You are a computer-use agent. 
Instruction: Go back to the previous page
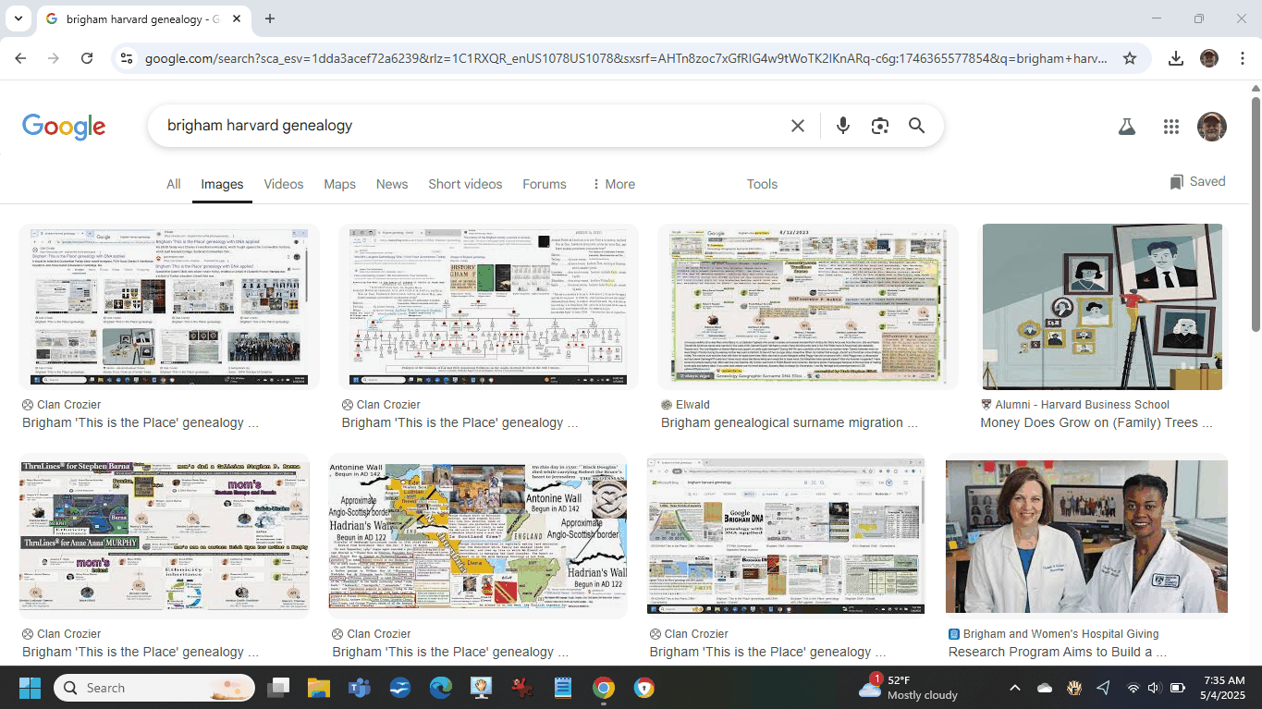[x=20, y=58]
